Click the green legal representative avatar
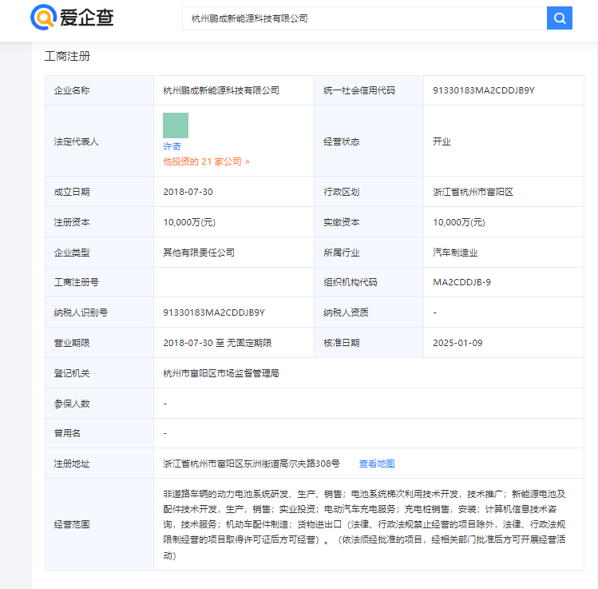598x589 pixels. pyautogui.click(x=176, y=125)
